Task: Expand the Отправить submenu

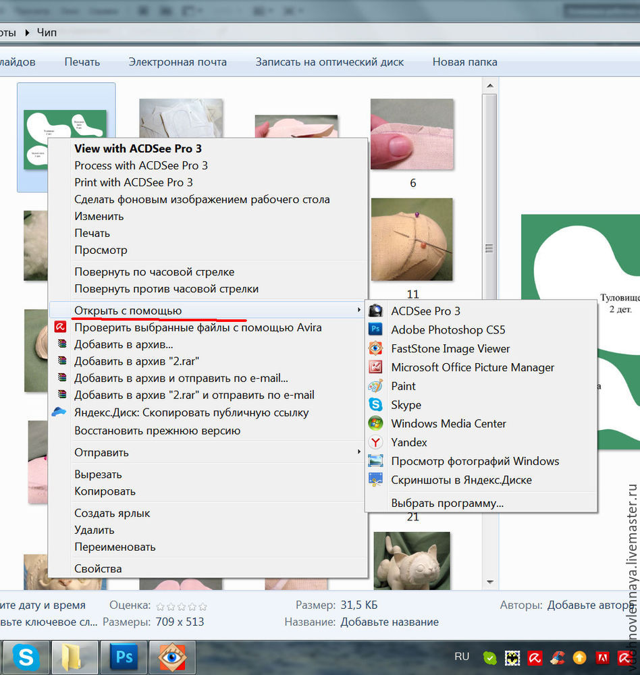Action: coord(207,452)
